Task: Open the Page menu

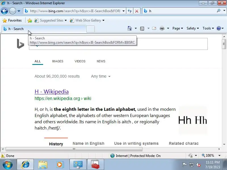Action: (x=178, y=28)
